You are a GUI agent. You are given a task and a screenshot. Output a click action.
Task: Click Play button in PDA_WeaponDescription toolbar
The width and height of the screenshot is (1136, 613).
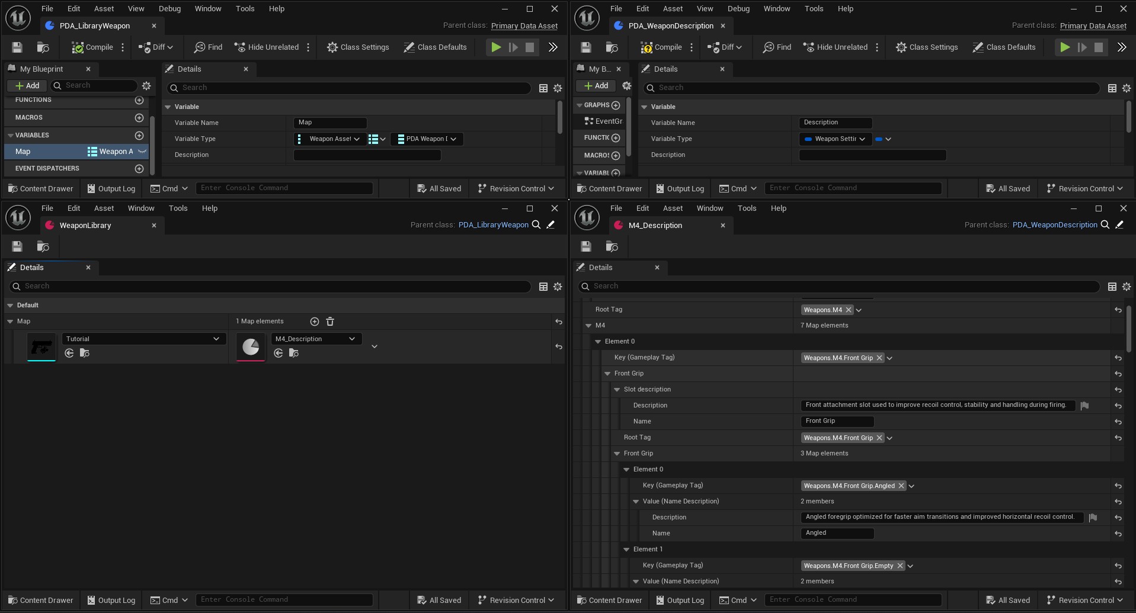pyautogui.click(x=1065, y=47)
